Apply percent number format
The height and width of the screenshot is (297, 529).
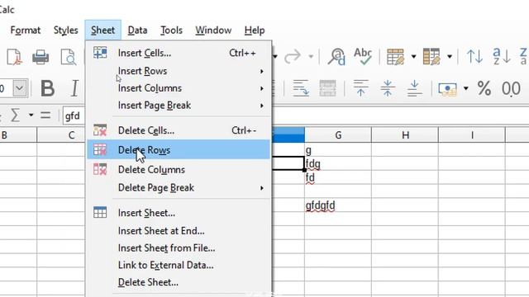484,88
